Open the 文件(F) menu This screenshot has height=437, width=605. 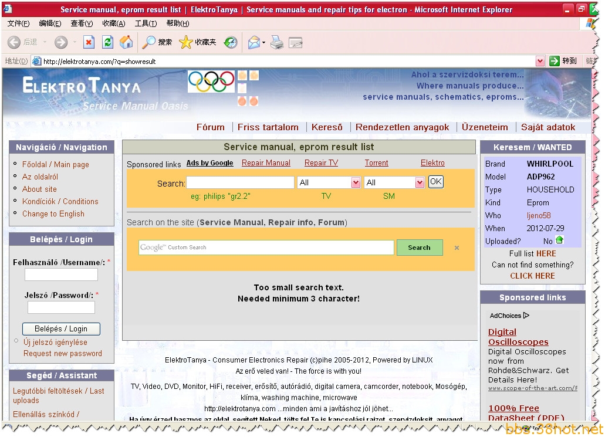point(18,23)
